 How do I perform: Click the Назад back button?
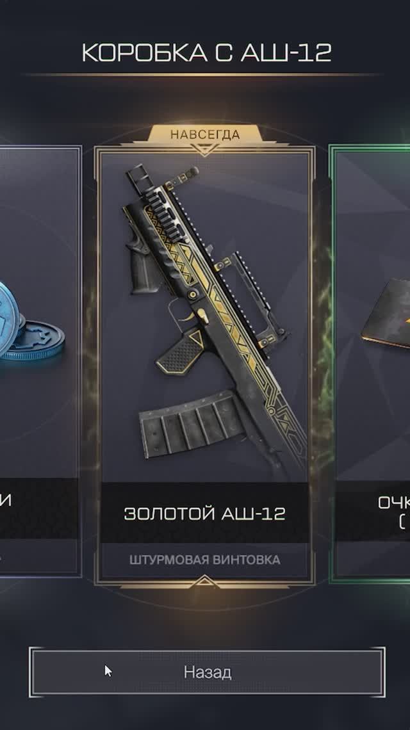207,672
